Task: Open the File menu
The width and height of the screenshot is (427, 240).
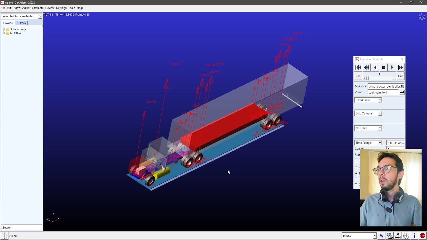Action: [3, 8]
